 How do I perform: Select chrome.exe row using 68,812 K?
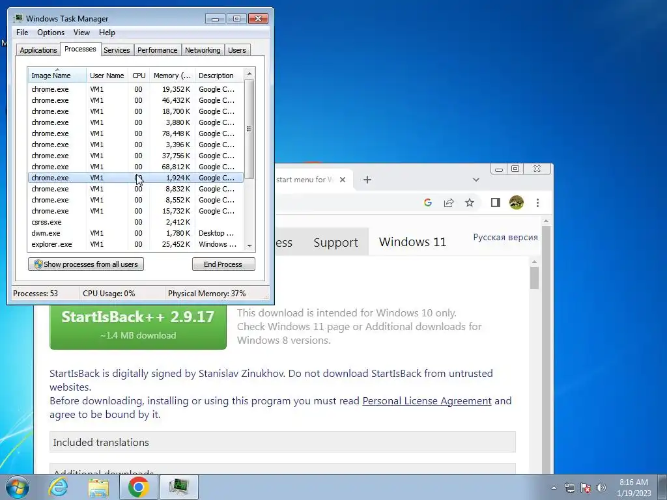pyautogui.click(x=135, y=167)
